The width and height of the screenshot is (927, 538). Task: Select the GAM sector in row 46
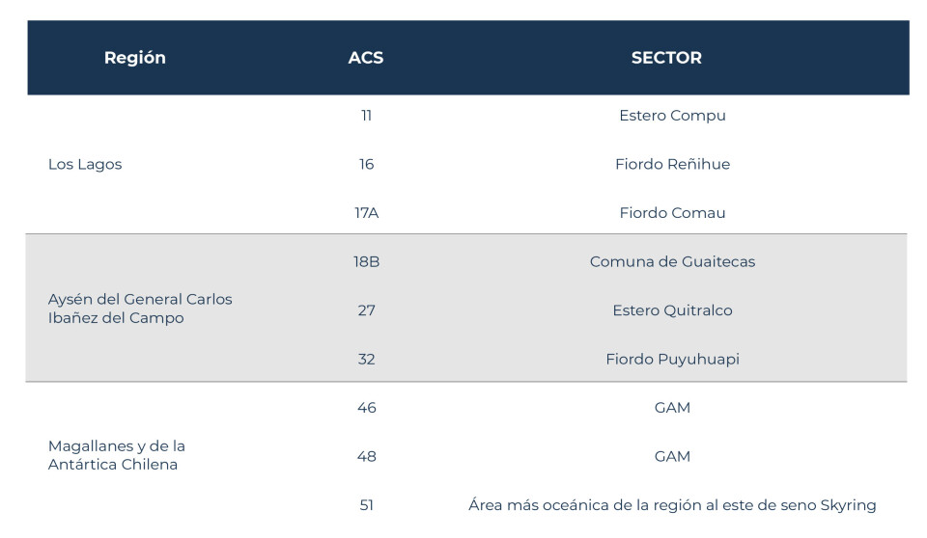[x=672, y=408]
